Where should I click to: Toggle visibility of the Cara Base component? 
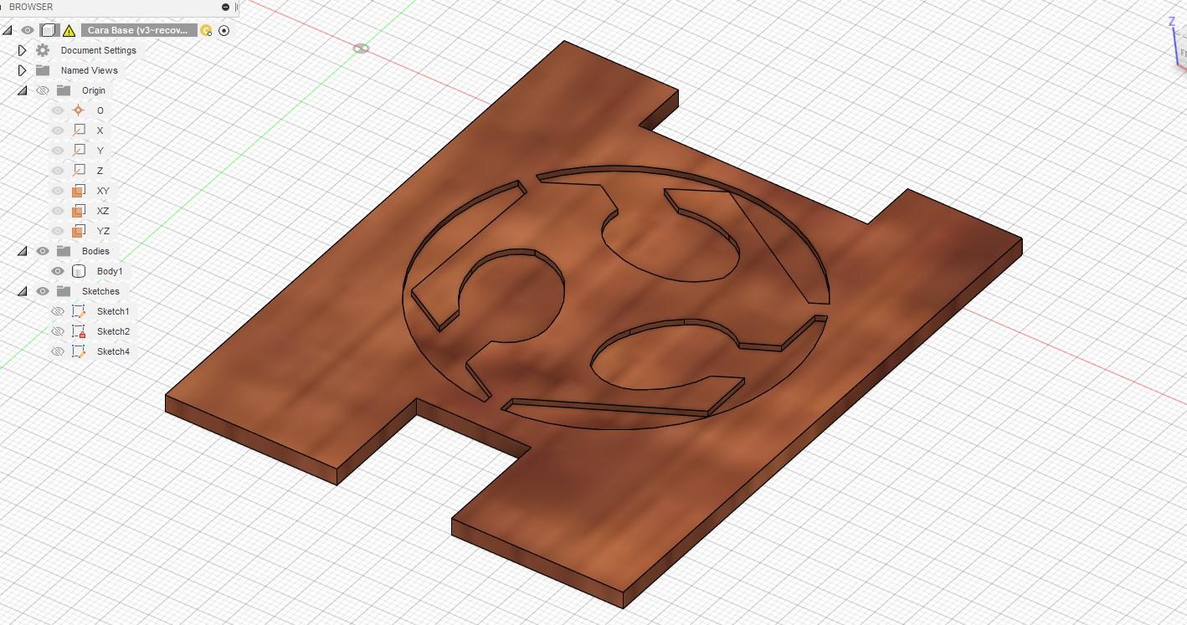coord(28,30)
